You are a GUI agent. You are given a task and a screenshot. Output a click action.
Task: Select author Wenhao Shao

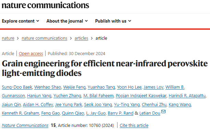(48, 87)
